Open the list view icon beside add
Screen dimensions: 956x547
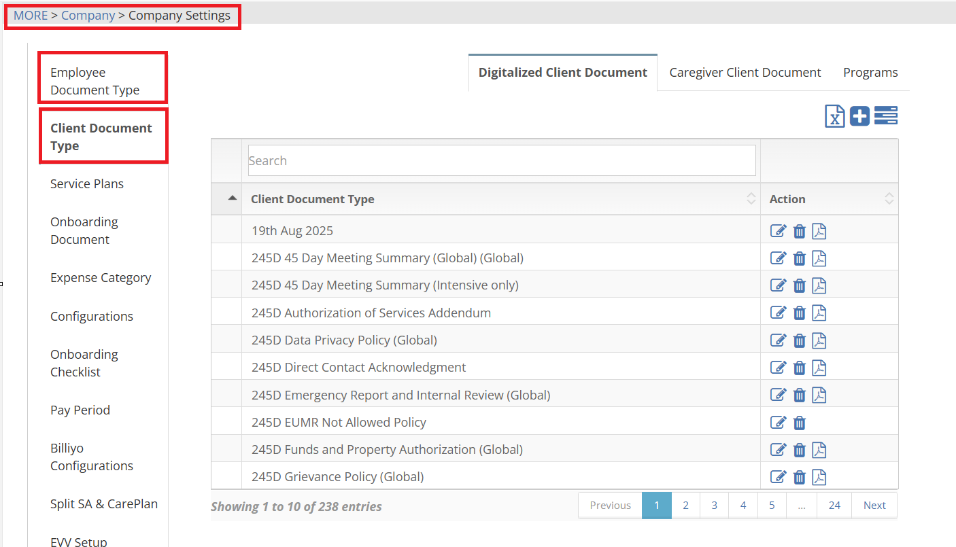coord(885,116)
